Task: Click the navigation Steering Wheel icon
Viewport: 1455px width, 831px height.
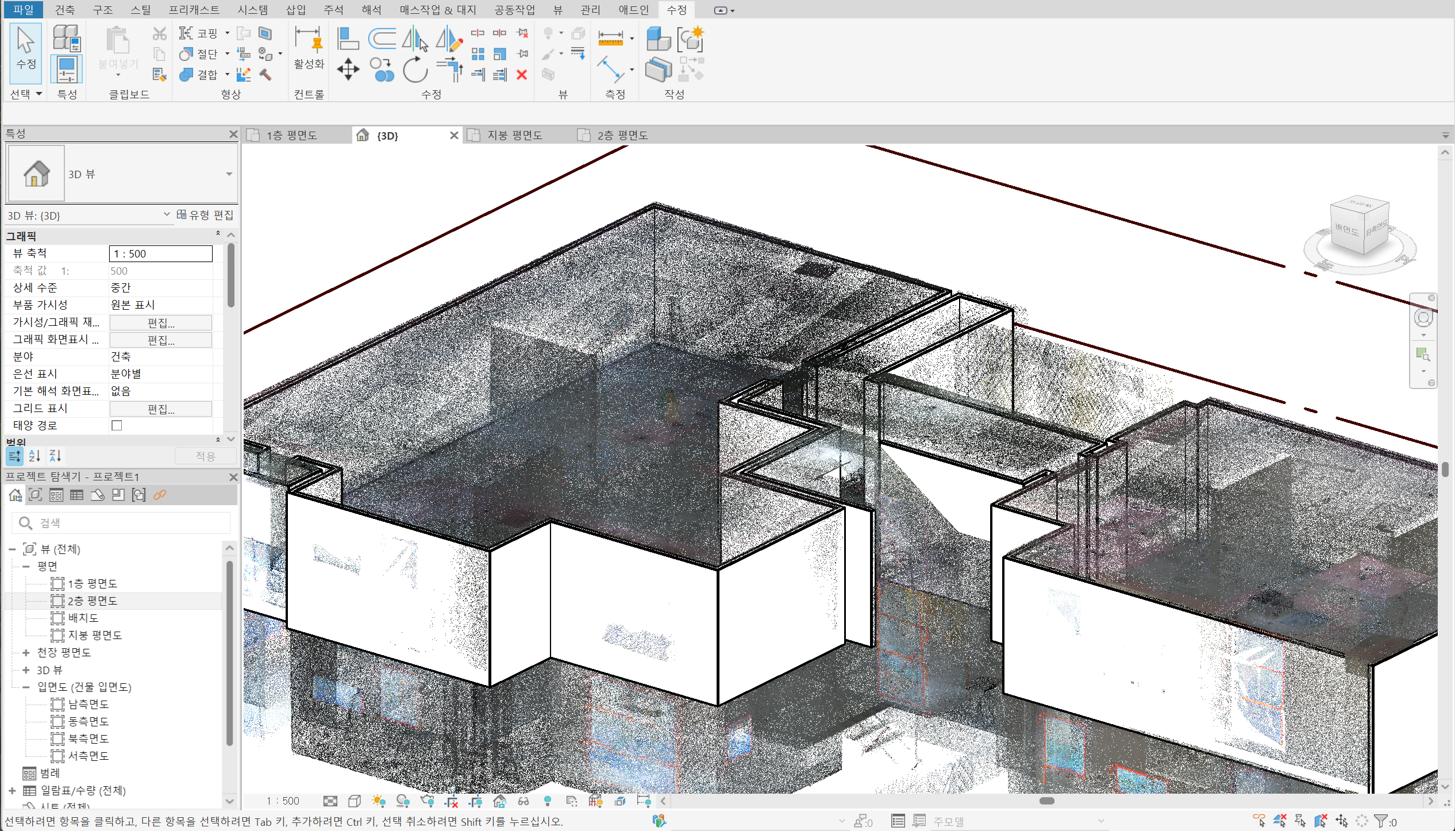Action: (1423, 317)
